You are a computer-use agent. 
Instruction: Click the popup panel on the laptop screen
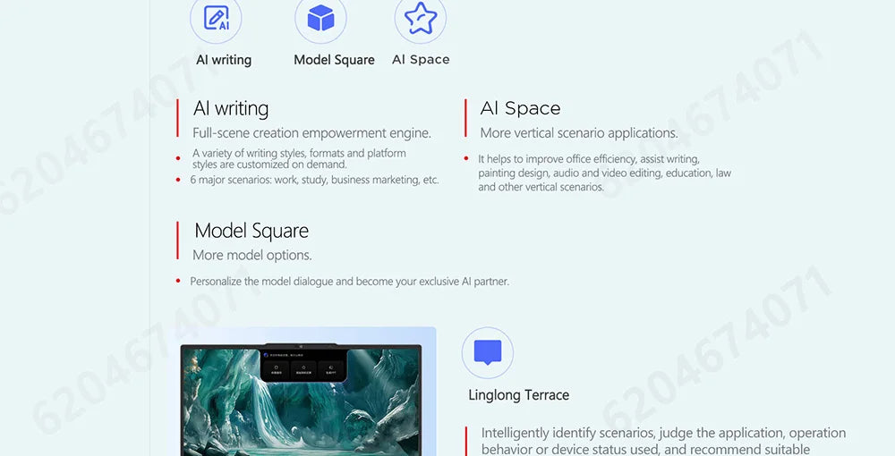click(x=303, y=365)
